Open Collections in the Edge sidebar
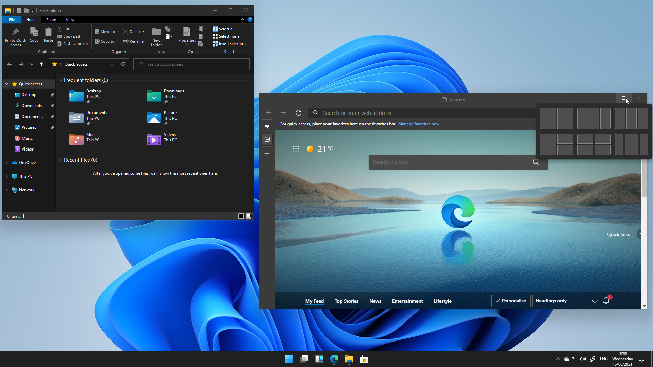 267,139
